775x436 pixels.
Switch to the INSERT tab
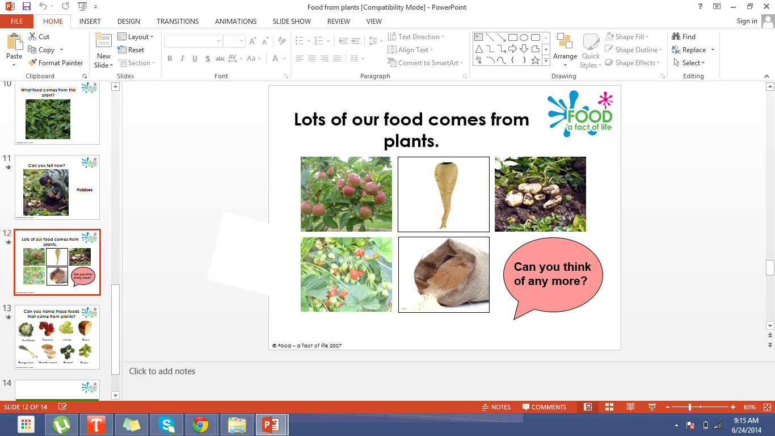click(x=90, y=21)
